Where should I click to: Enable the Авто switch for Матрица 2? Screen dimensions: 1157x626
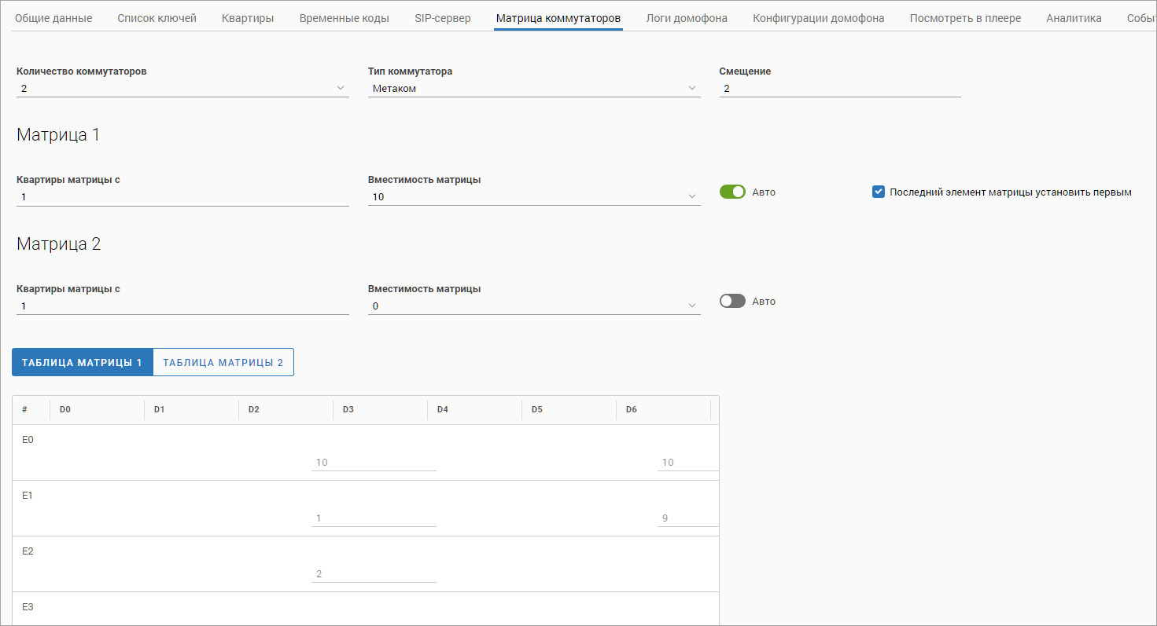[x=732, y=302]
